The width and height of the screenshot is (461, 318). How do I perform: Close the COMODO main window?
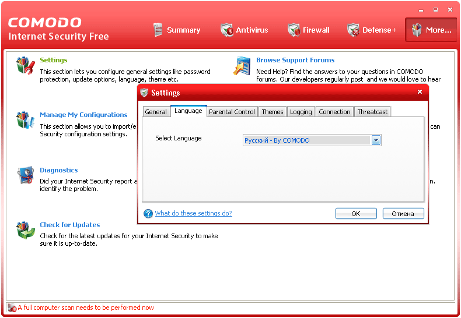point(450,10)
